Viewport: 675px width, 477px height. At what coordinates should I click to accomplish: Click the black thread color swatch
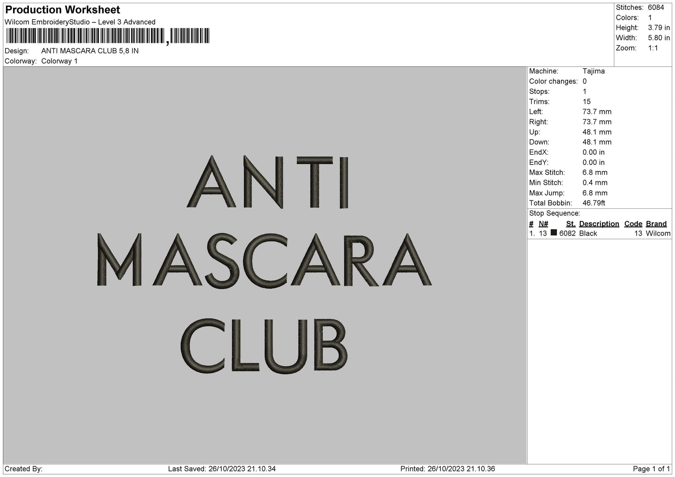point(554,233)
